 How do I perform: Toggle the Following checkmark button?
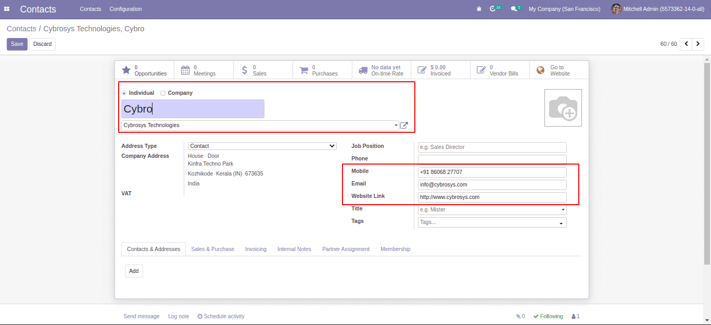(548, 316)
